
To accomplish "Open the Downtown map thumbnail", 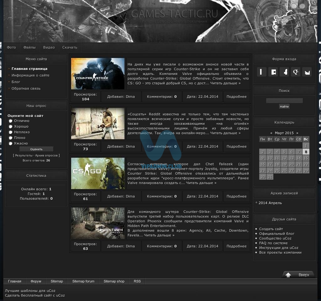I will 98,223.
